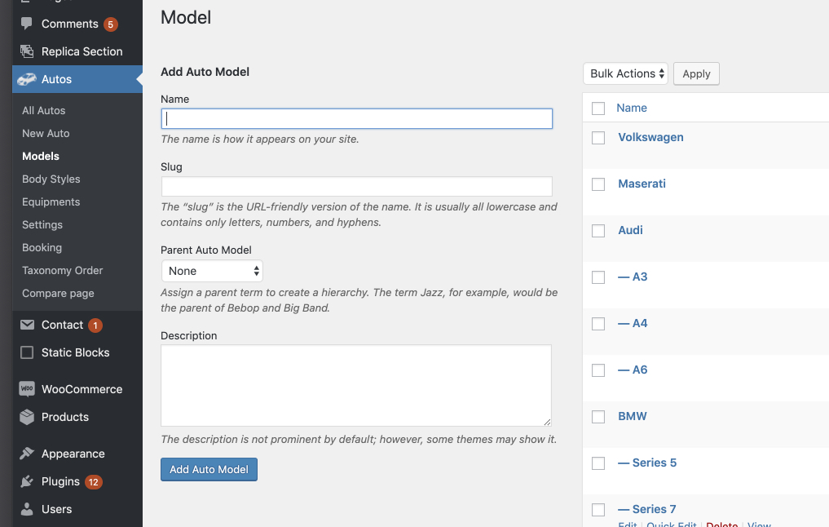Click the Users person icon
Viewport: 829px width, 527px height.
pyautogui.click(x=26, y=509)
